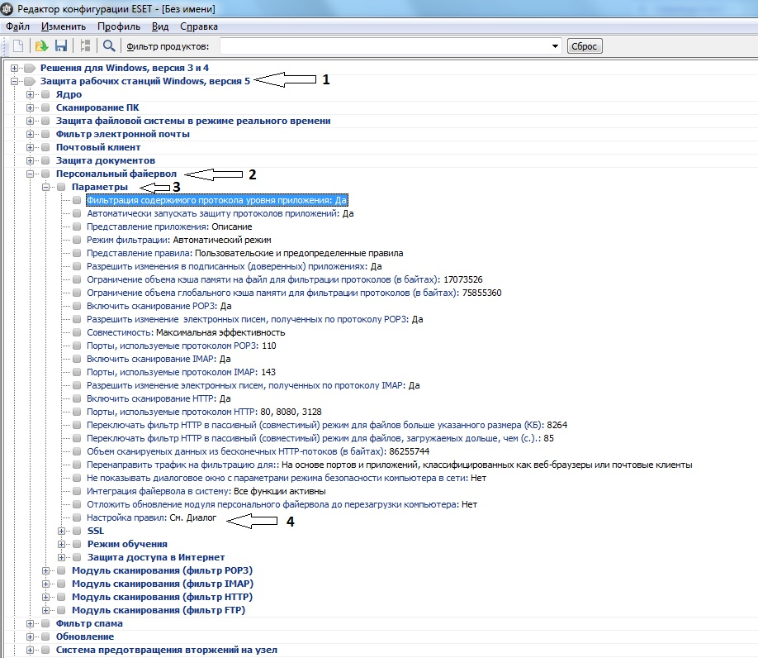This screenshot has height=658, width=758.
Task: Open the Файл menu
Action: [17, 26]
